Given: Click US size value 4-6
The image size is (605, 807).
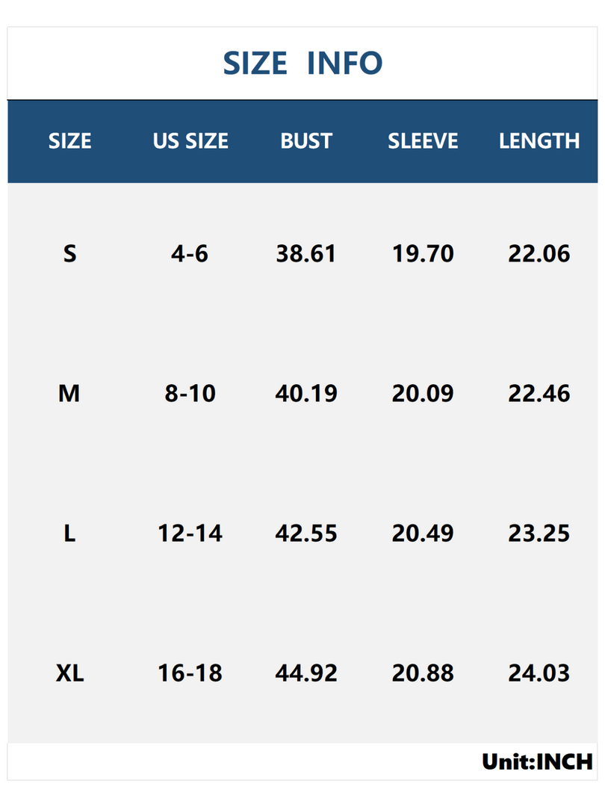Looking at the screenshot, I should click(190, 254).
